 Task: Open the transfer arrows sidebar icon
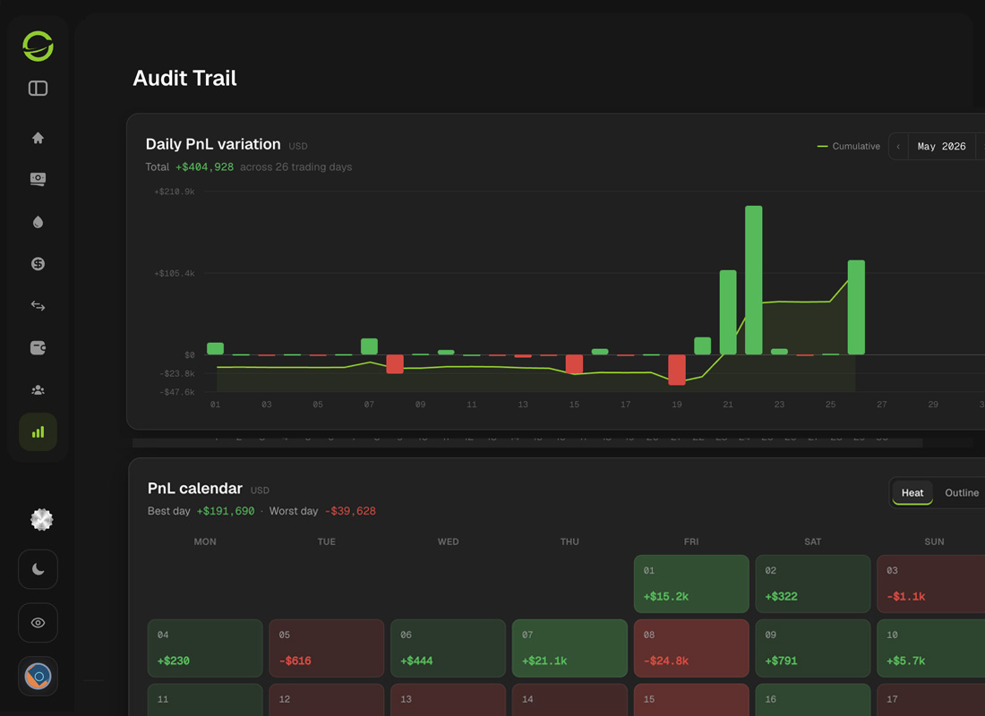[38, 306]
